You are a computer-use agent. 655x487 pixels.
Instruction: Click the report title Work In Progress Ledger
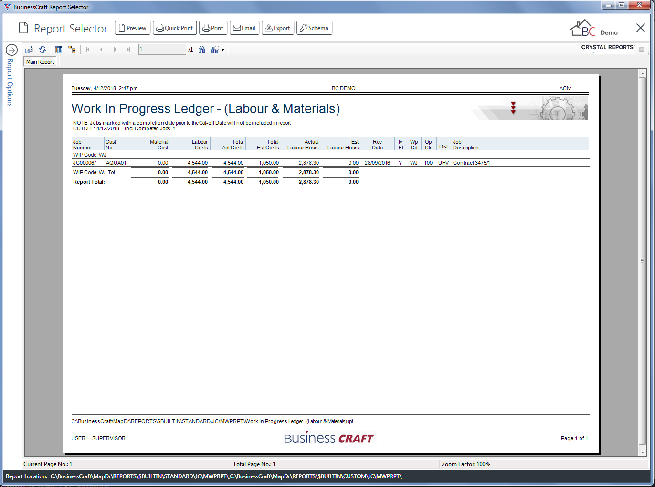[205, 109]
